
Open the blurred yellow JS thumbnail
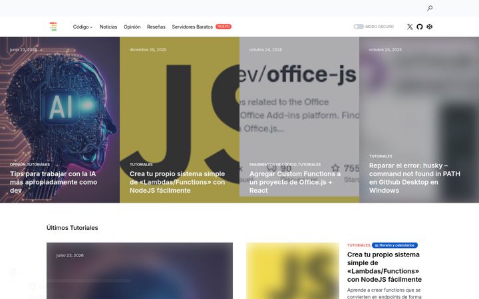pos(293,271)
